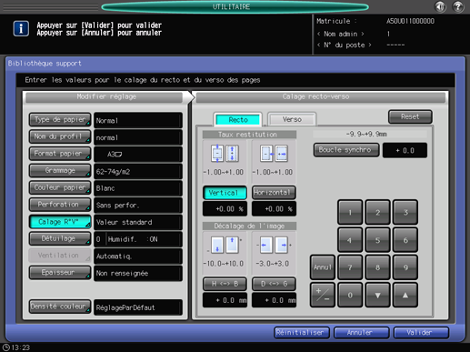Click the vertical magnification diagram icon

[x=225, y=154]
